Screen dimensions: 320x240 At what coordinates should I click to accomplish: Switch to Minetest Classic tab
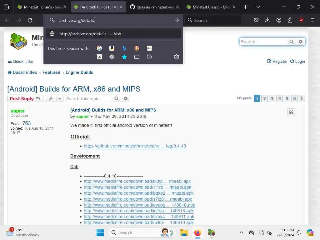[x=211, y=7]
